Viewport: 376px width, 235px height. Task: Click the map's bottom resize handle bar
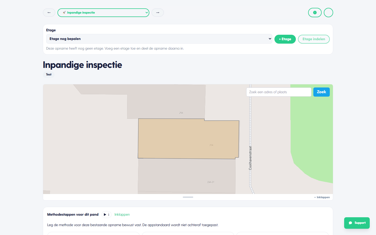click(x=188, y=197)
